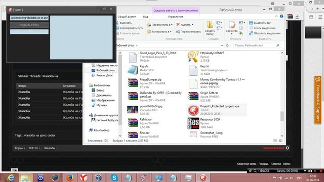This screenshot has height=182, width=324.
Task: Open File Explorer from the taskbar
Action: tap(26, 177)
